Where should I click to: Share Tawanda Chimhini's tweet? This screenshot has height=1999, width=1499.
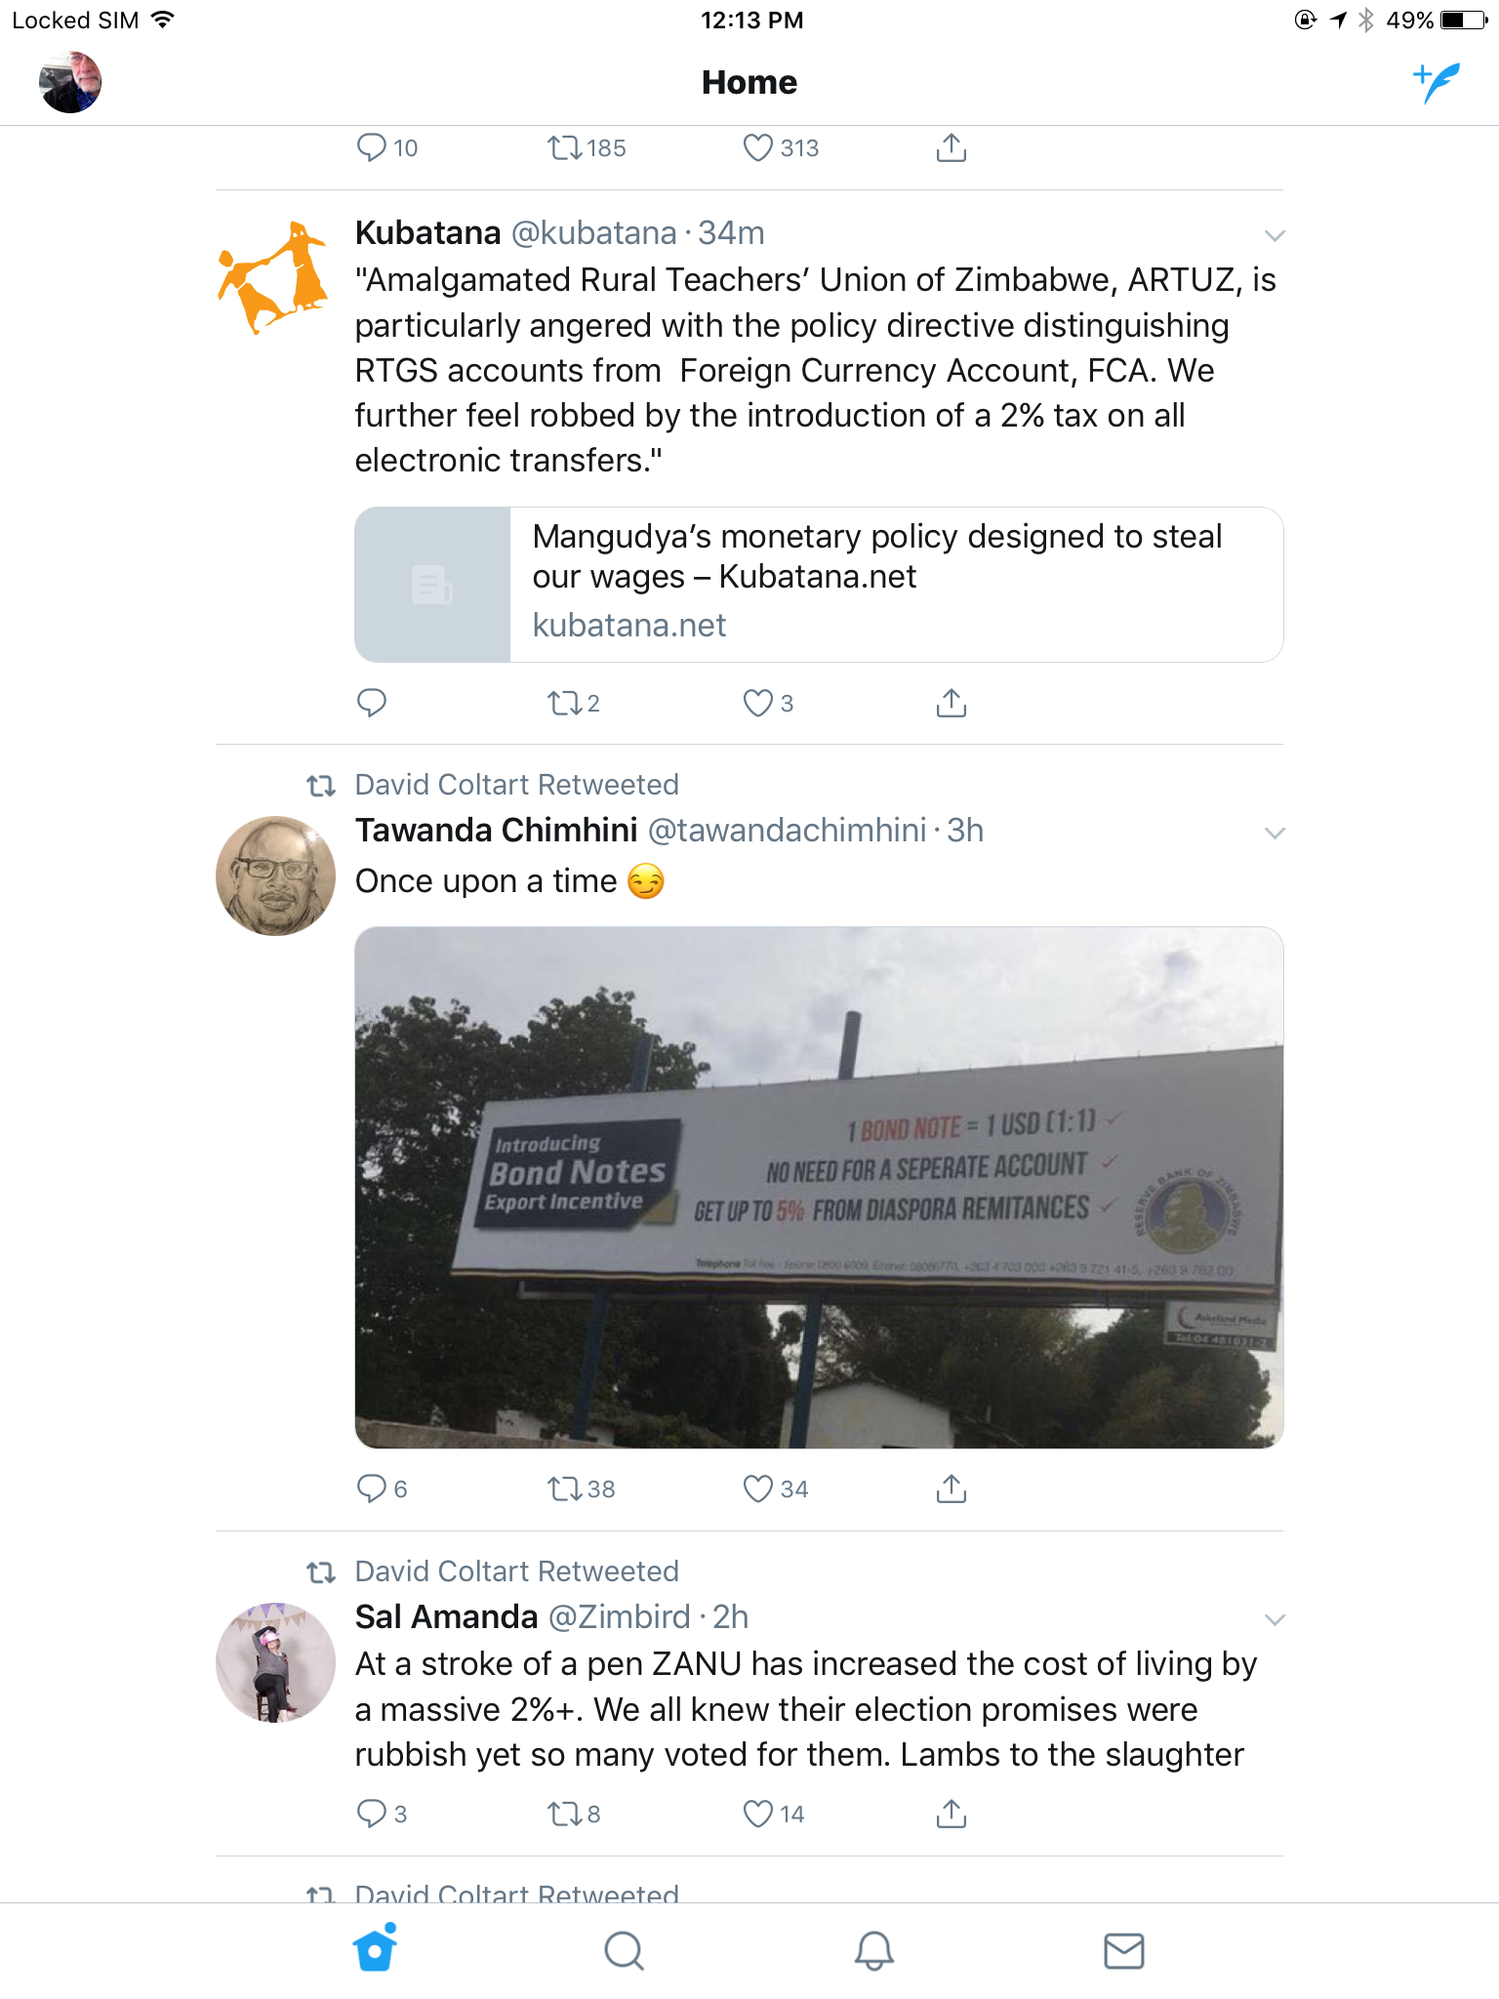[x=952, y=1489]
